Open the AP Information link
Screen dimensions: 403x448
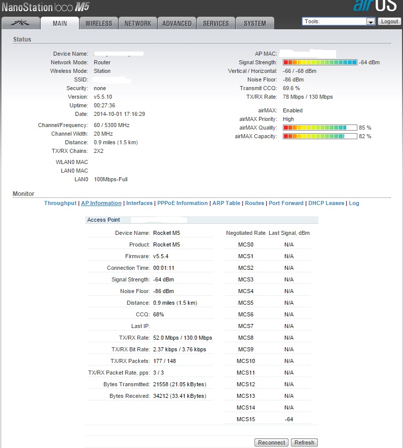point(101,203)
